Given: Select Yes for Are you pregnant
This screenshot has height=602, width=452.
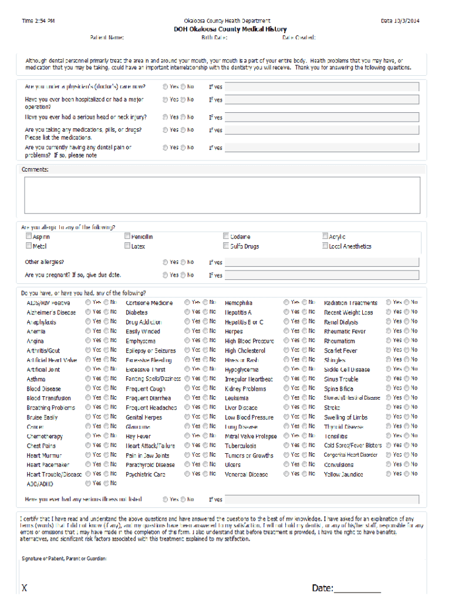Looking at the screenshot, I should pos(166,275).
